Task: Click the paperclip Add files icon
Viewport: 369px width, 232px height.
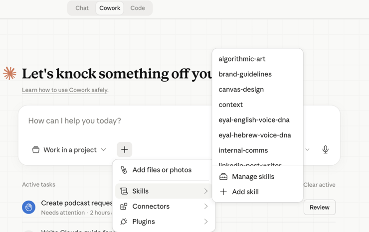Action: click(124, 170)
